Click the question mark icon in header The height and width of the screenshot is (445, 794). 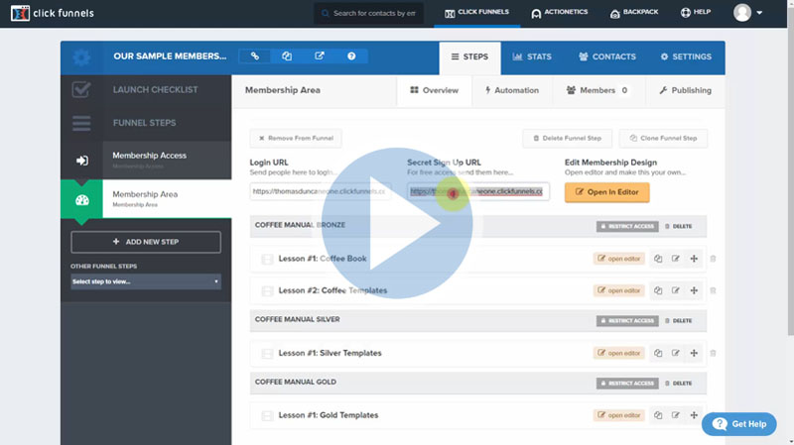[351, 56]
